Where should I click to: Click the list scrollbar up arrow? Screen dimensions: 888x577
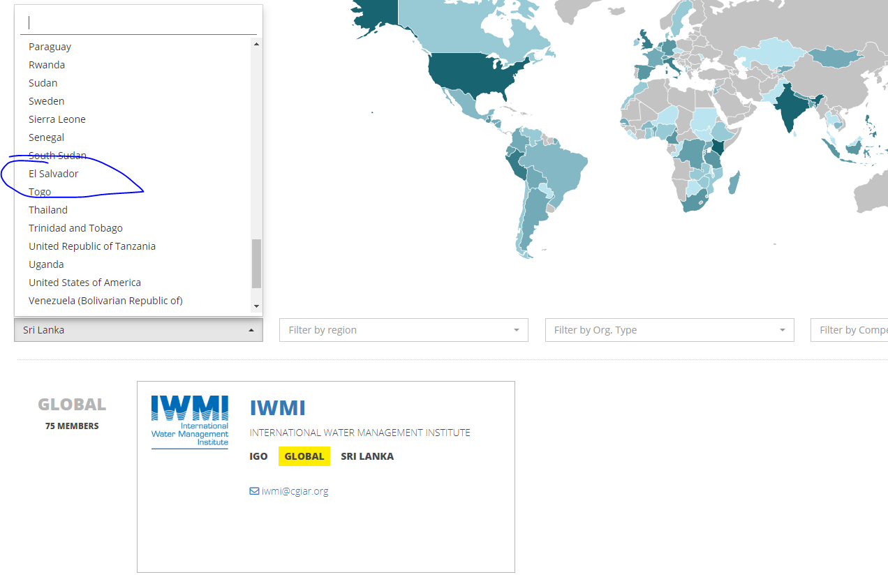[x=256, y=44]
